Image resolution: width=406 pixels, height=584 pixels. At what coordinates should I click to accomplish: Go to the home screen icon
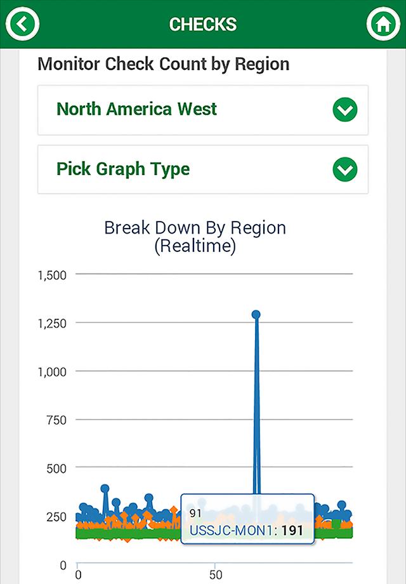click(383, 24)
